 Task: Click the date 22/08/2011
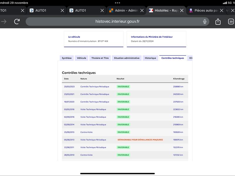point(69,148)
